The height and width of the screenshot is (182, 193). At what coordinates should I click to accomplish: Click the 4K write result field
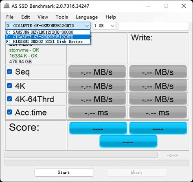tap(158, 86)
